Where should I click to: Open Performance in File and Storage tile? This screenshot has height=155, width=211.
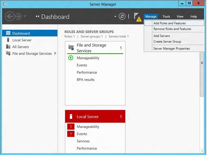coord(87,72)
